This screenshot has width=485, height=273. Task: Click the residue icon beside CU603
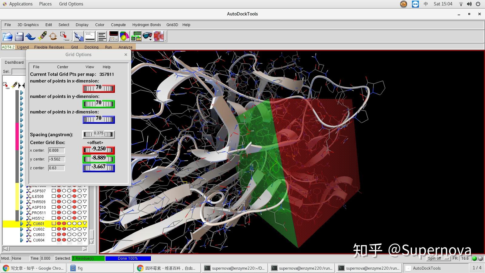[x=29, y=234]
